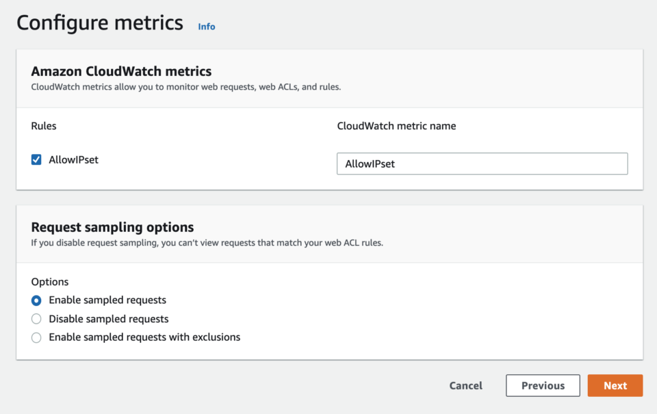Open the Info link beside Configure metrics

pos(206,27)
